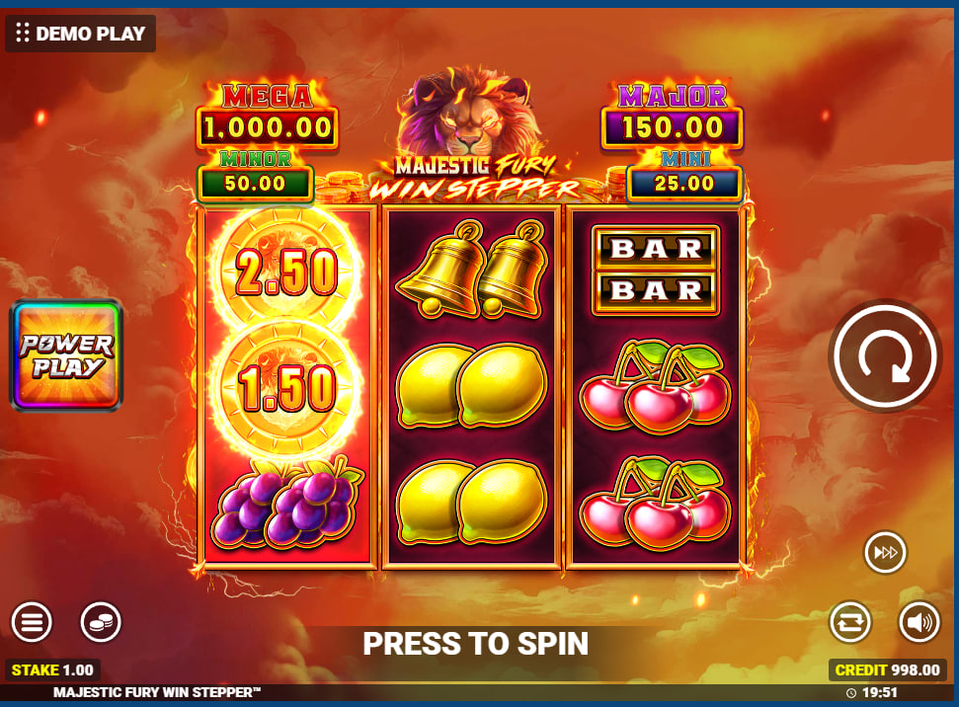Click the Press To Spin banner

tap(475, 644)
